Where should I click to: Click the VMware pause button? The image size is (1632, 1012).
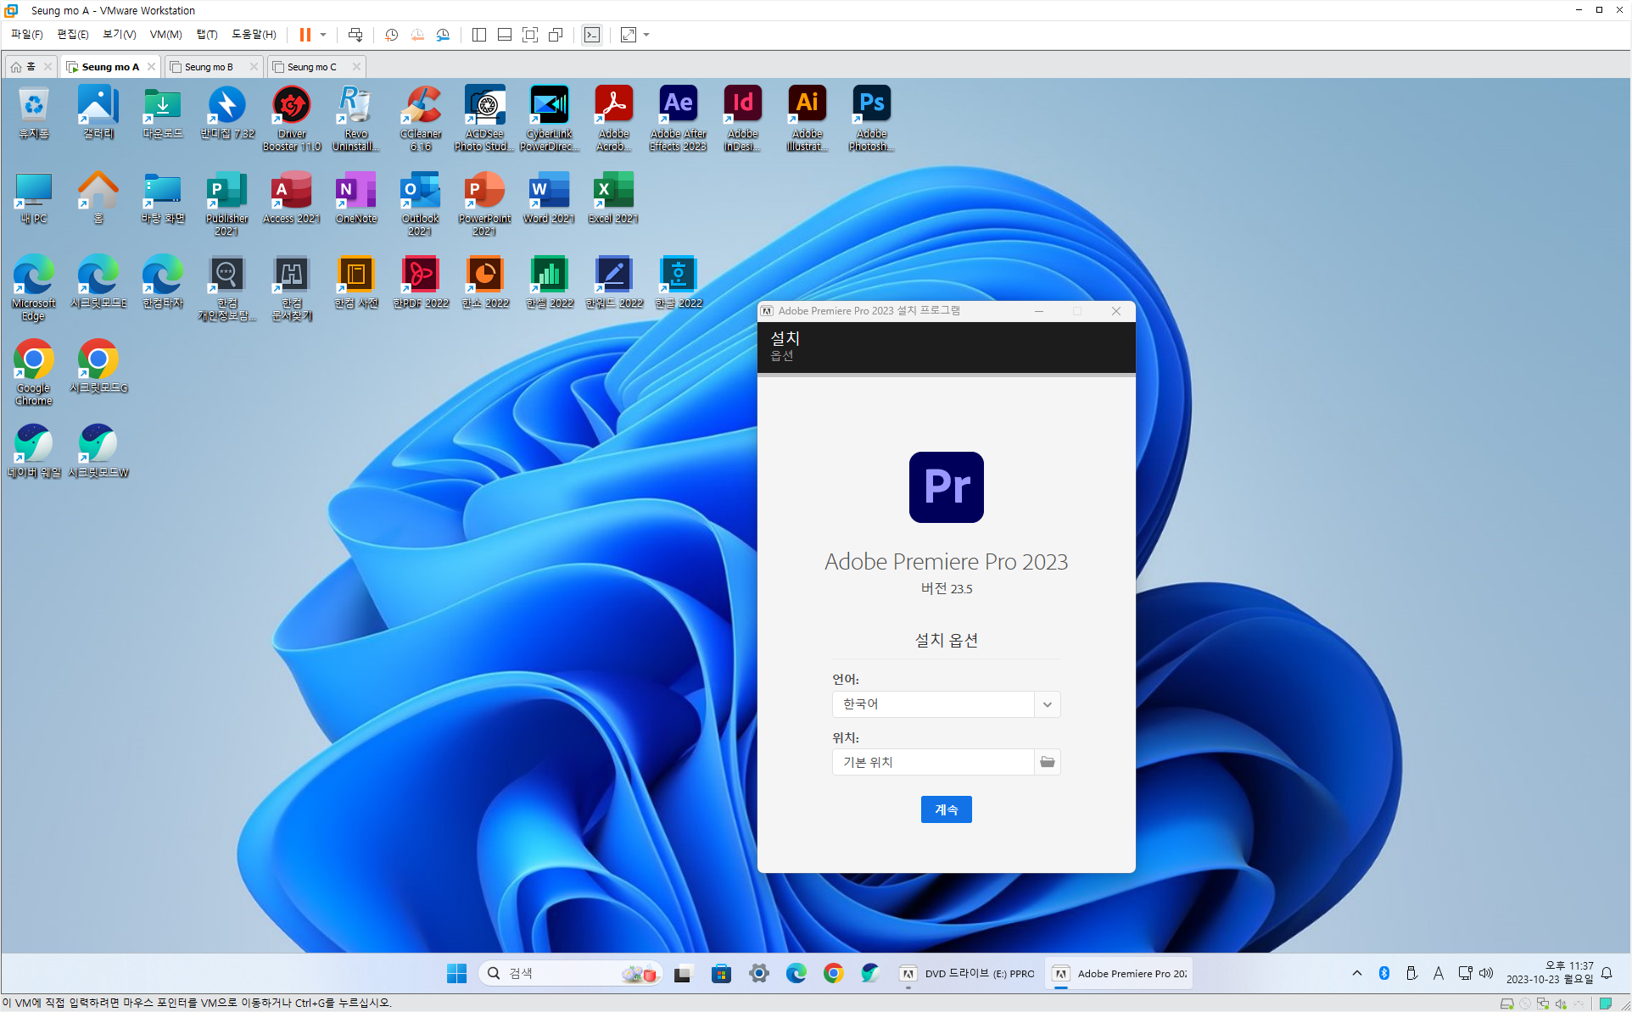(305, 35)
